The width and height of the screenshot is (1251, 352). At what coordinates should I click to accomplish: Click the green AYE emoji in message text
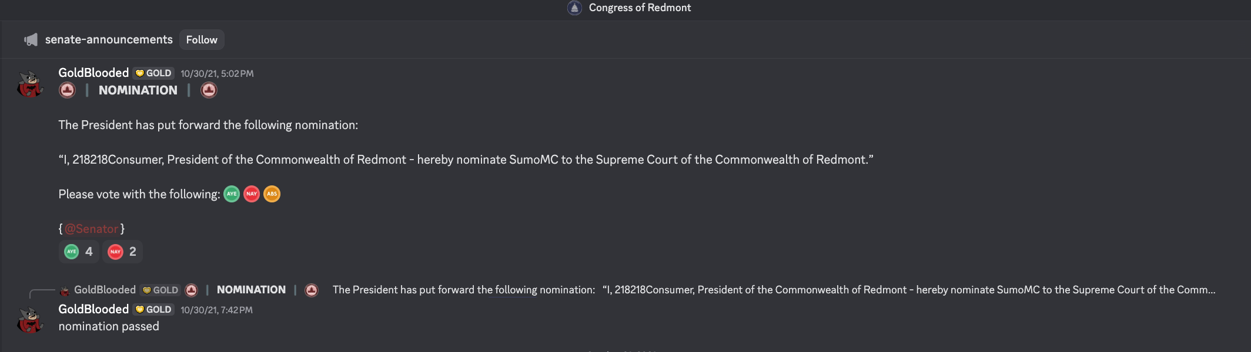232,194
